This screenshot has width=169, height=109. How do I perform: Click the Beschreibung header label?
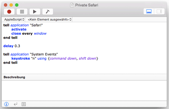[x=14, y=77]
